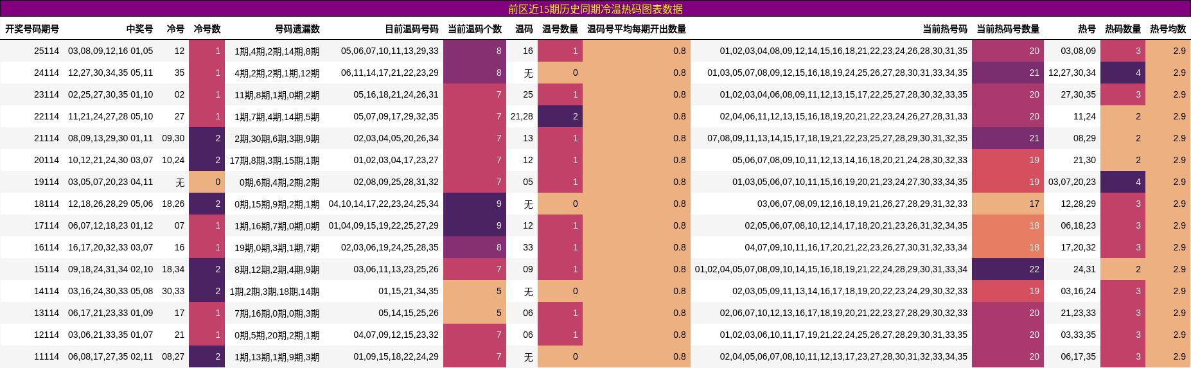Click the dark 温号数量 cell showing 2

(x=560, y=116)
